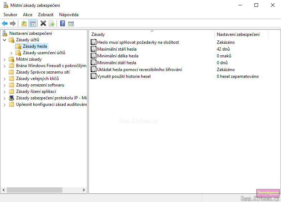
Task: Open the Soubor menu
Action: (x=10, y=15)
